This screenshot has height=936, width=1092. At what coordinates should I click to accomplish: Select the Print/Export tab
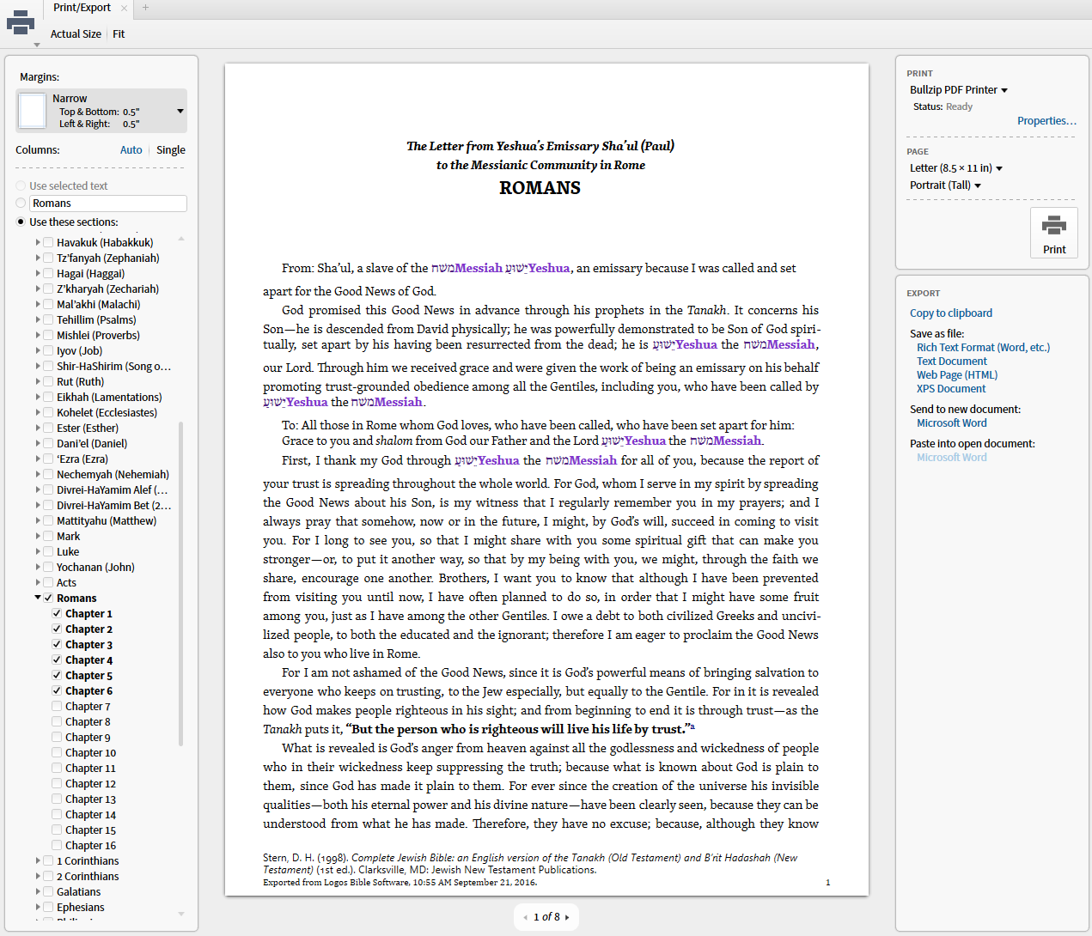[82, 8]
